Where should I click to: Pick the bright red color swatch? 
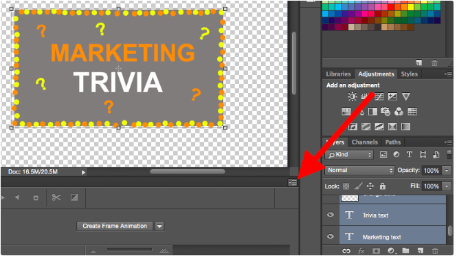click(391, 7)
